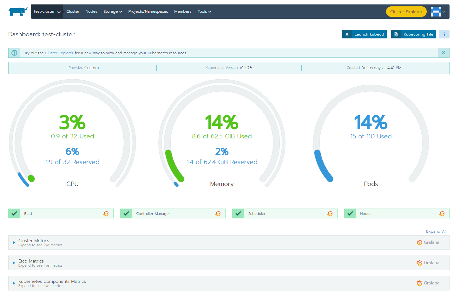Screen dimensions: 460x293
Task: Open Grafana link for Etcd Metrics
Action: pyautogui.click(x=428, y=263)
